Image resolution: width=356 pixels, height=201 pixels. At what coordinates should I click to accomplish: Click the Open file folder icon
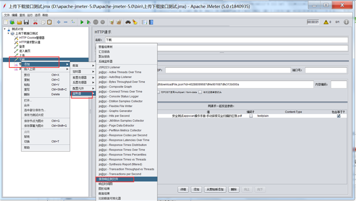point(19,22)
